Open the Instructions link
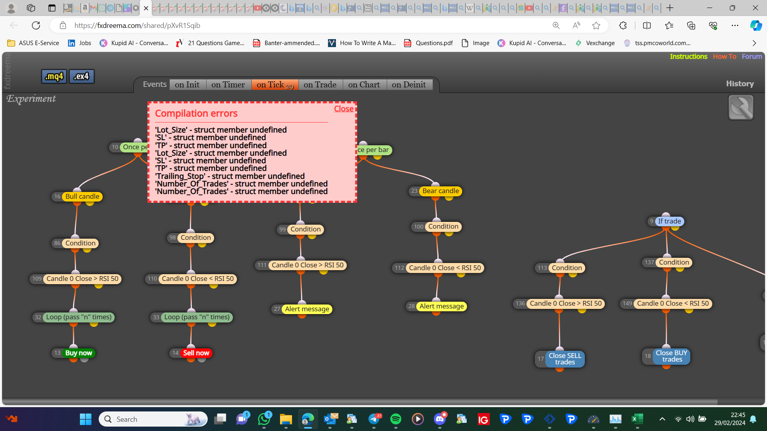 click(x=688, y=56)
